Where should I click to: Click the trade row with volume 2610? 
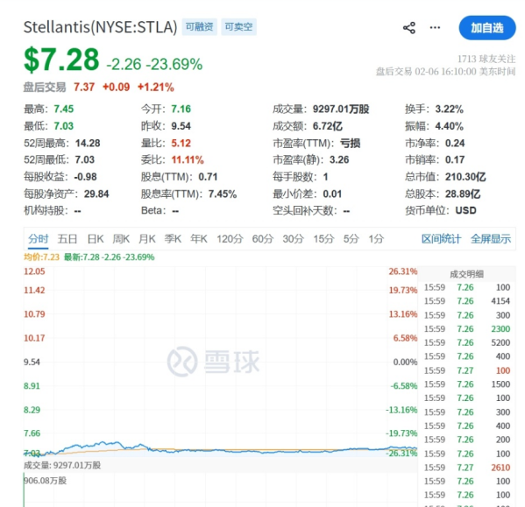(467, 468)
